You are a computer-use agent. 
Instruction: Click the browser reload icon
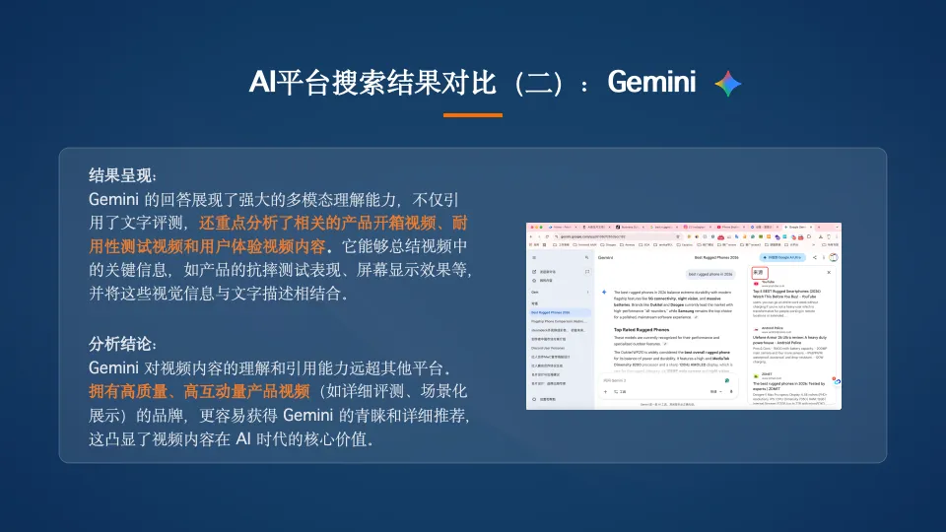pos(547,236)
